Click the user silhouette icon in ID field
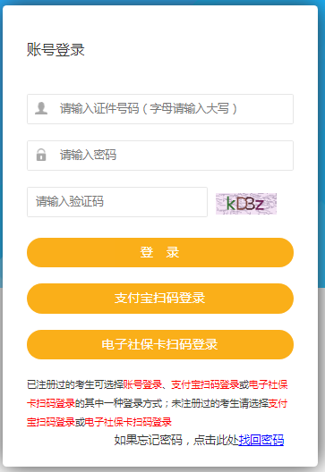325x472 pixels. click(41, 108)
